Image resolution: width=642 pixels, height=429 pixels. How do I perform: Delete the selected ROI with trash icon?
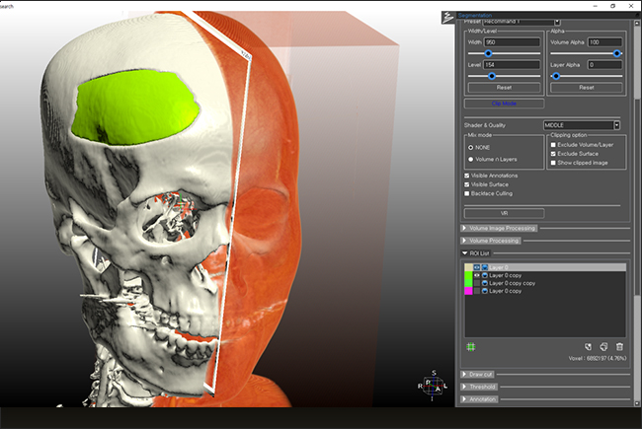[619, 346]
